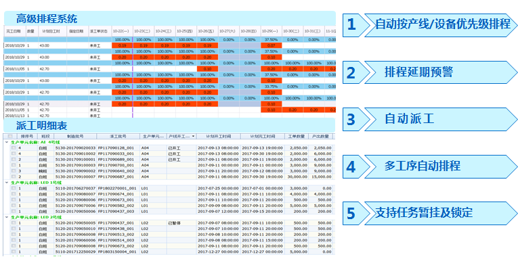Tick the checkbox for the 已暂停 row
Screen dimensions: 518x259
coord(14,223)
